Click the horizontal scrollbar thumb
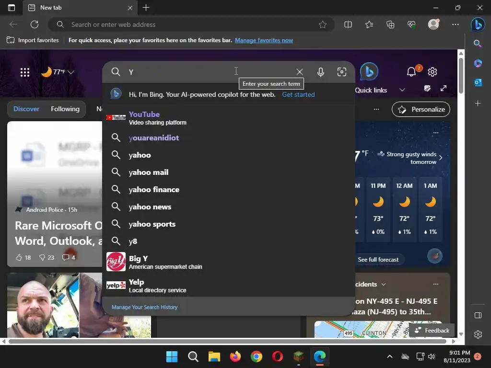Image resolution: width=491 pixels, height=368 pixels. click(227, 341)
